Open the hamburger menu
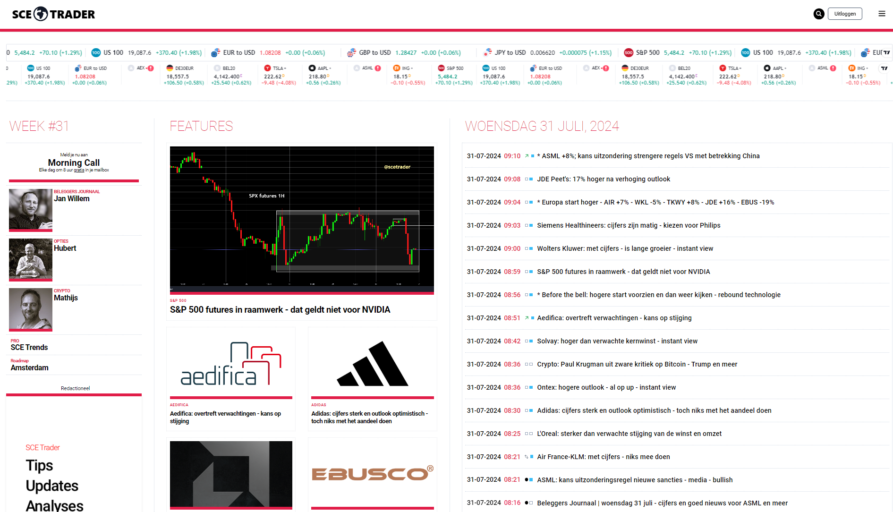 882,14
